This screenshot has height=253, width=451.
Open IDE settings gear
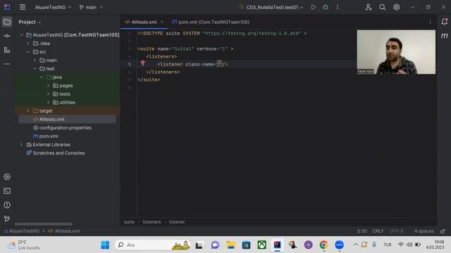click(396, 7)
